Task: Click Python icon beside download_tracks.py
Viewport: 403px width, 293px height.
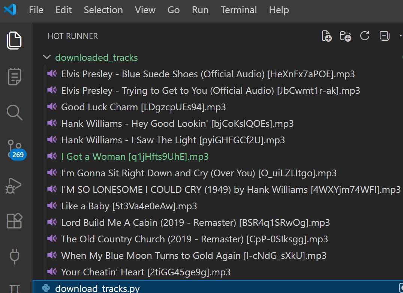Action: click(46, 288)
